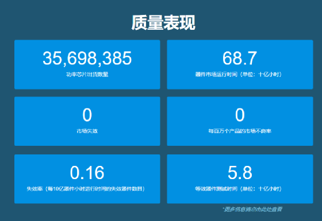
Task: Click the 器件市场运行时间 label
Action: (239, 74)
